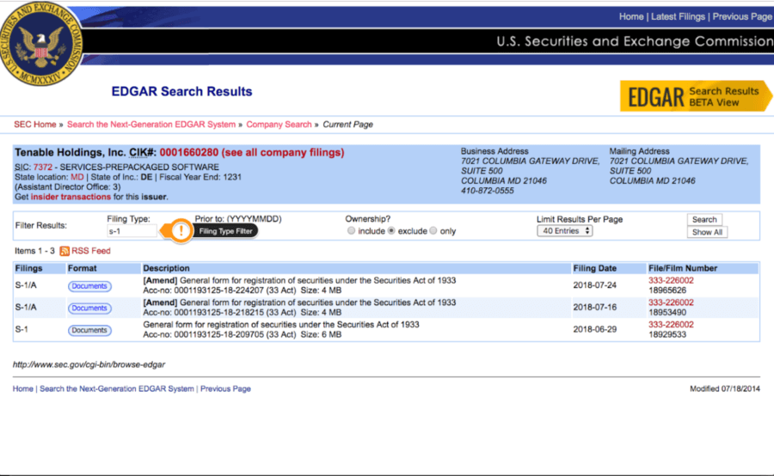Click the Home link in the footer

coord(22,388)
